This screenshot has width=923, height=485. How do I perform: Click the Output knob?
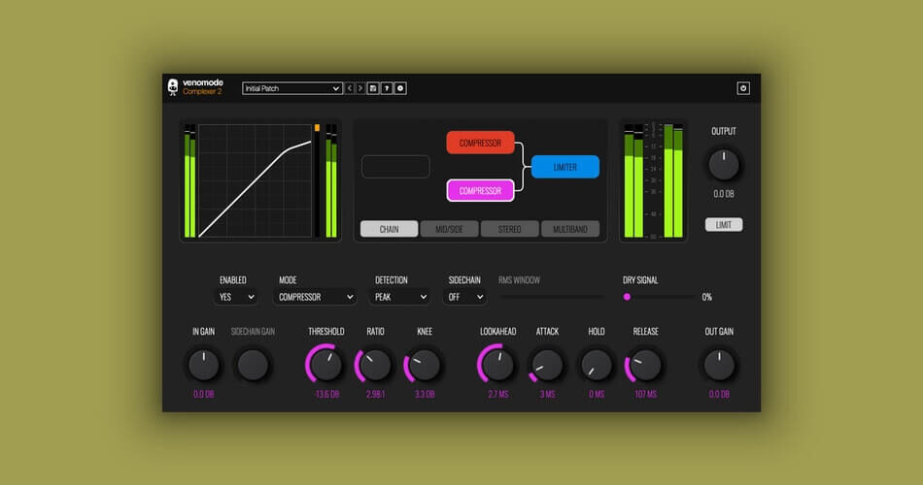tap(724, 165)
